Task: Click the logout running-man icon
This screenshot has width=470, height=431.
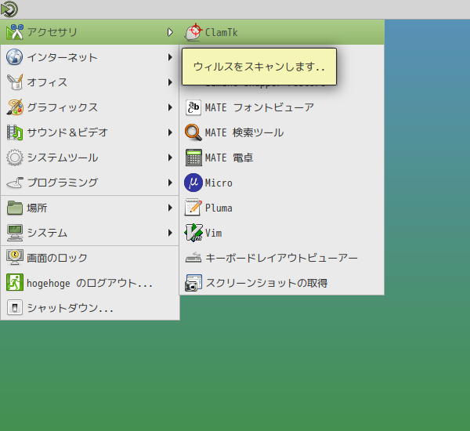Action: coord(15,283)
